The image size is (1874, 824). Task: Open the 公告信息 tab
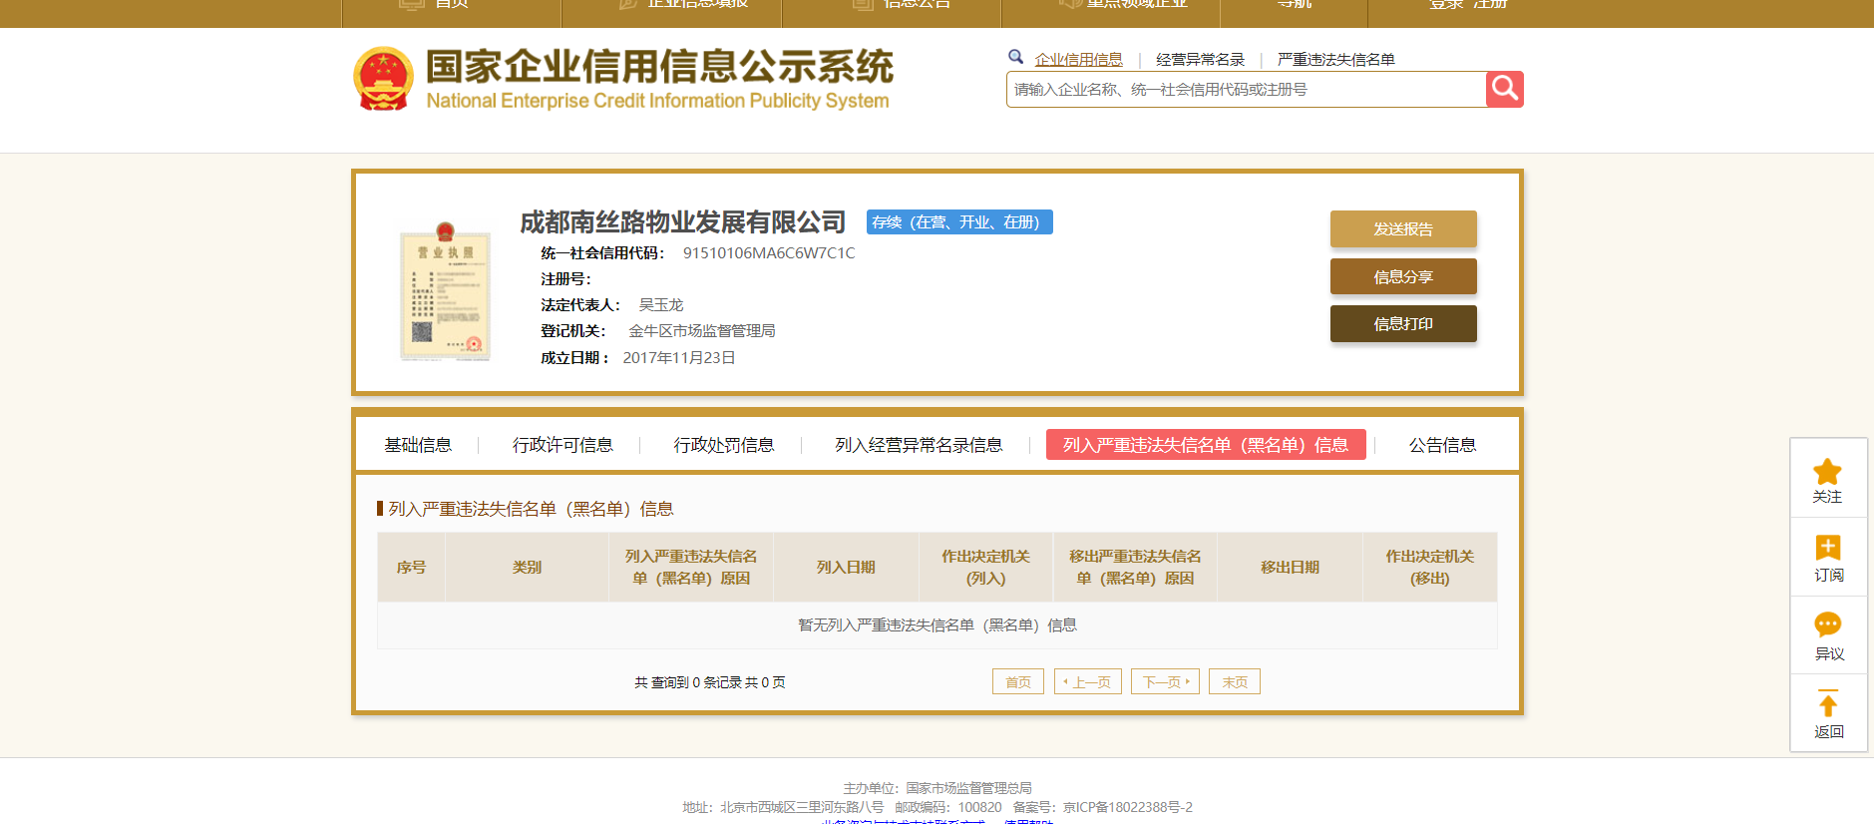[1442, 445]
